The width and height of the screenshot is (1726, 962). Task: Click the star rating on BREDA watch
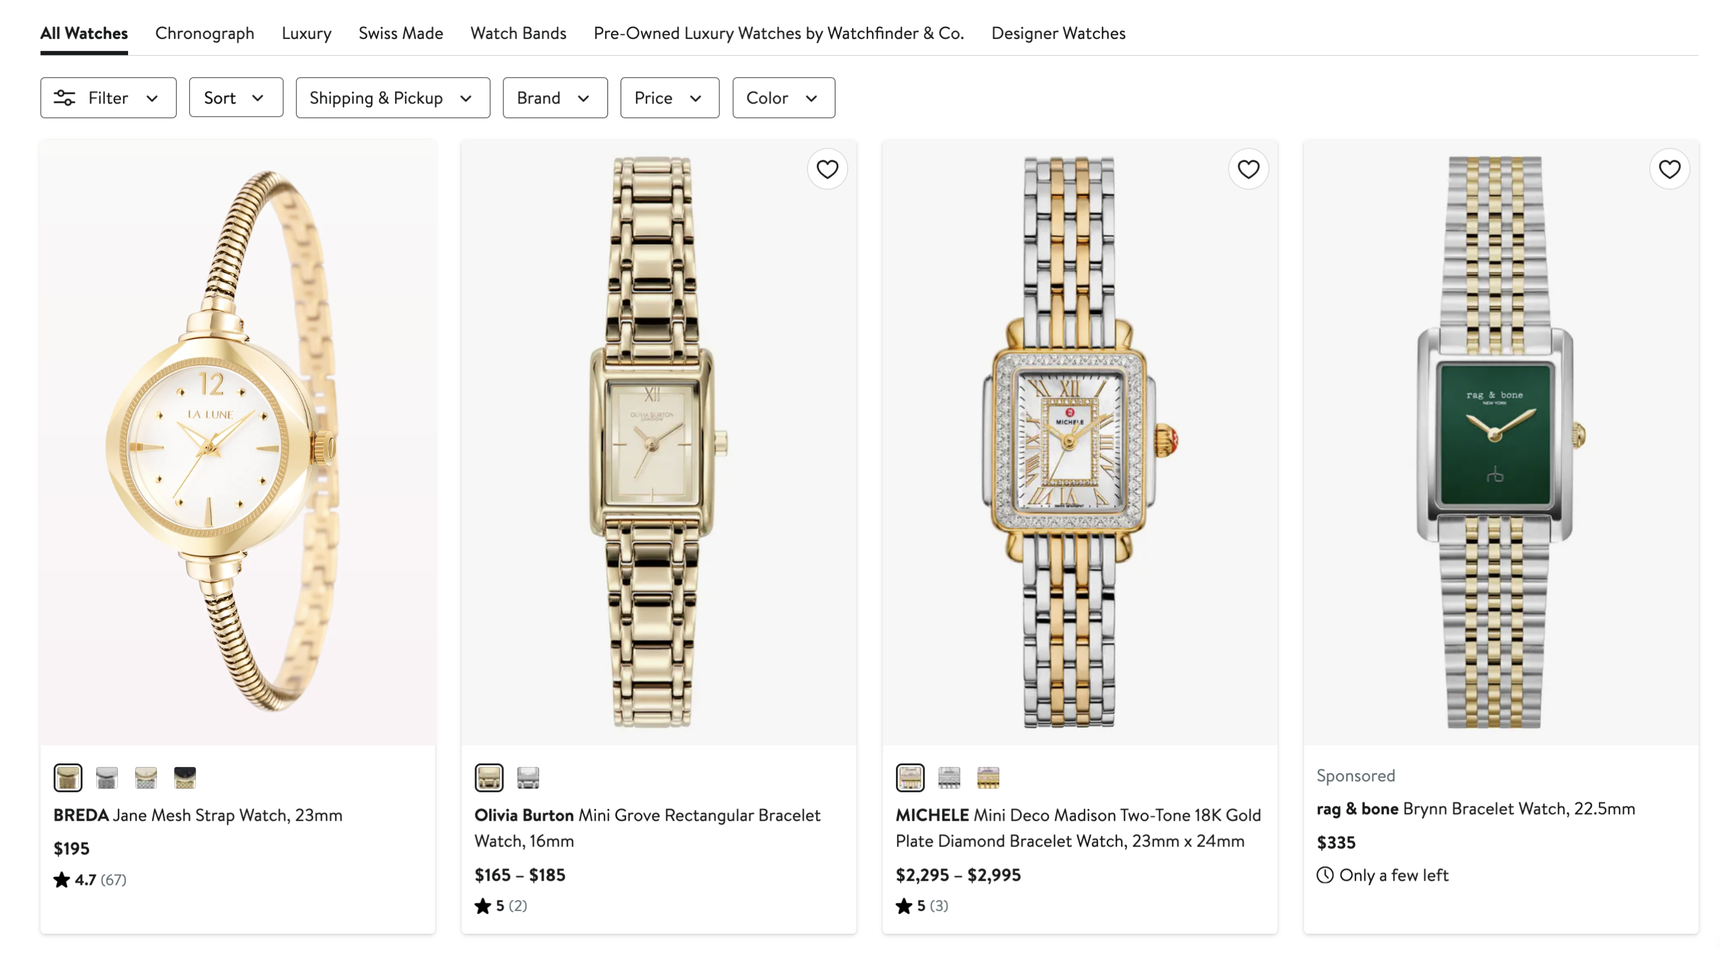[x=62, y=879]
